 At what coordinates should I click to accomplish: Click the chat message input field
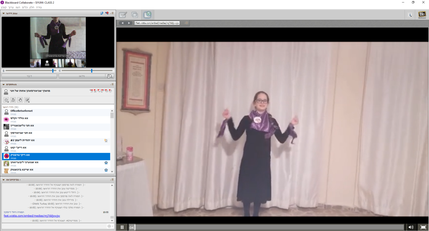point(54,226)
